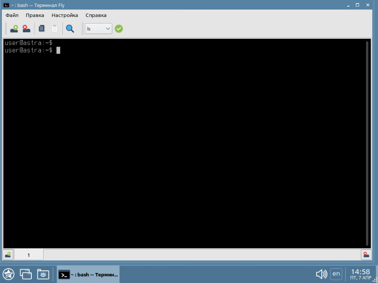This screenshot has height=283, width=378.
Task: Switch the 'en' keyboard layout indicator
Action: (336, 274)
